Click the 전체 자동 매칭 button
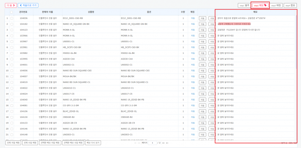This screenshot has width=301, height=148. 13,143
